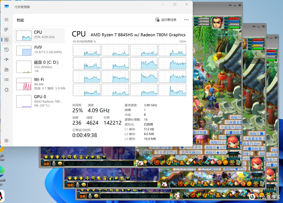Open the Startup apps sidebar icon
The image size is (283, 203).
pyautogui.click(x=7, y=60)
